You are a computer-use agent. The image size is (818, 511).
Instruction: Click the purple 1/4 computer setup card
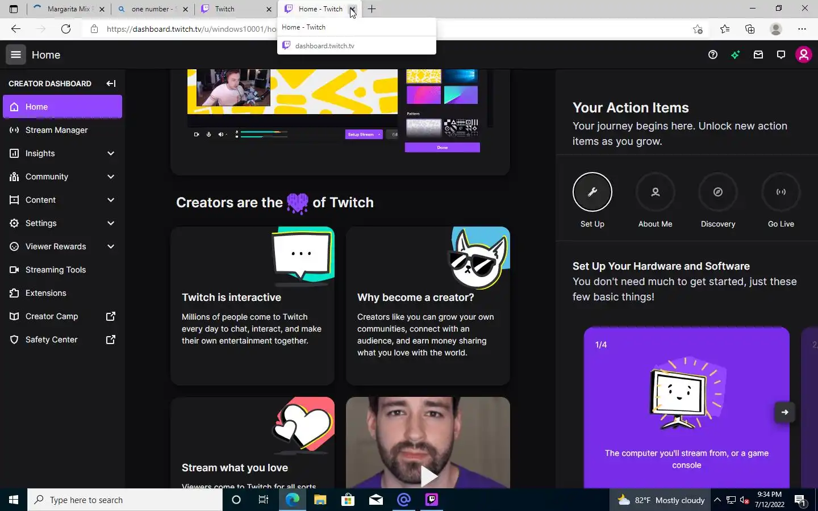click(687, 407)
